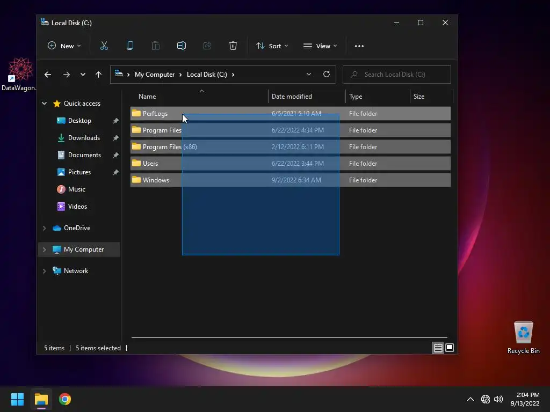Click the Cut scissors icon in toolbar
Viewport: 550px width, 412px height.
coord(104,46)
